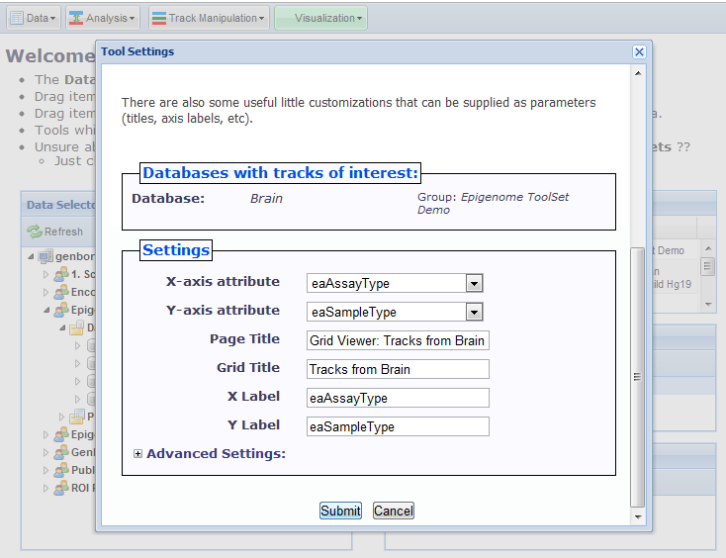Open the Visualization menu

(320, 18)
